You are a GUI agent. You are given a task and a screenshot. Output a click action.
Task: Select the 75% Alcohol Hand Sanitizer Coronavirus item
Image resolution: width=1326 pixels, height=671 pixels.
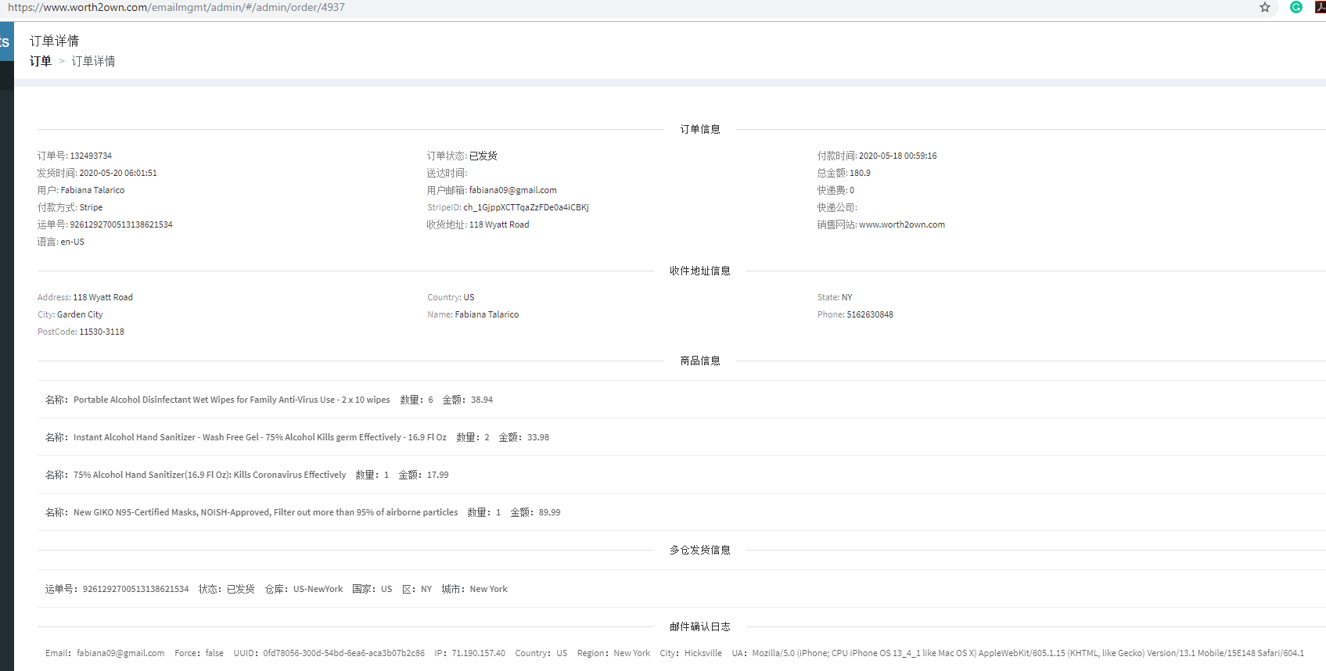[210, 475]
